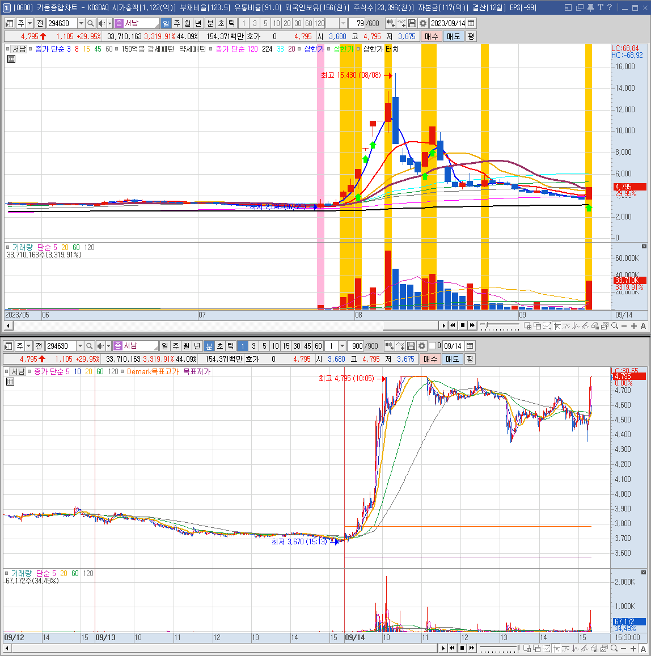The image size is (651, 656).
Task: Open the speaker dropdown arrow in top toolbar
Action: point(109,23)
